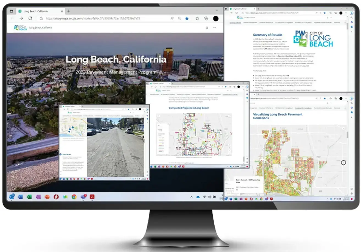This screenshot has width=363, height=252.
Task: Open tab actions menu in main browser window
Action: (12, 11)
